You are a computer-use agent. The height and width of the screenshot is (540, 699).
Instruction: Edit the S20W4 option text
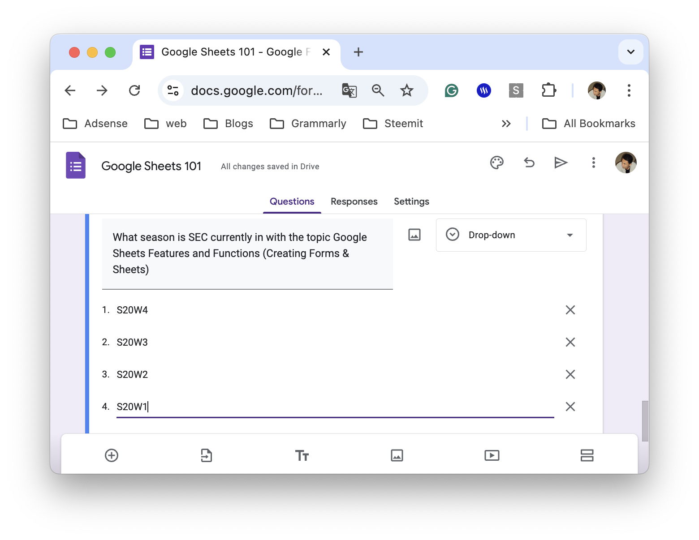point(335,310)
